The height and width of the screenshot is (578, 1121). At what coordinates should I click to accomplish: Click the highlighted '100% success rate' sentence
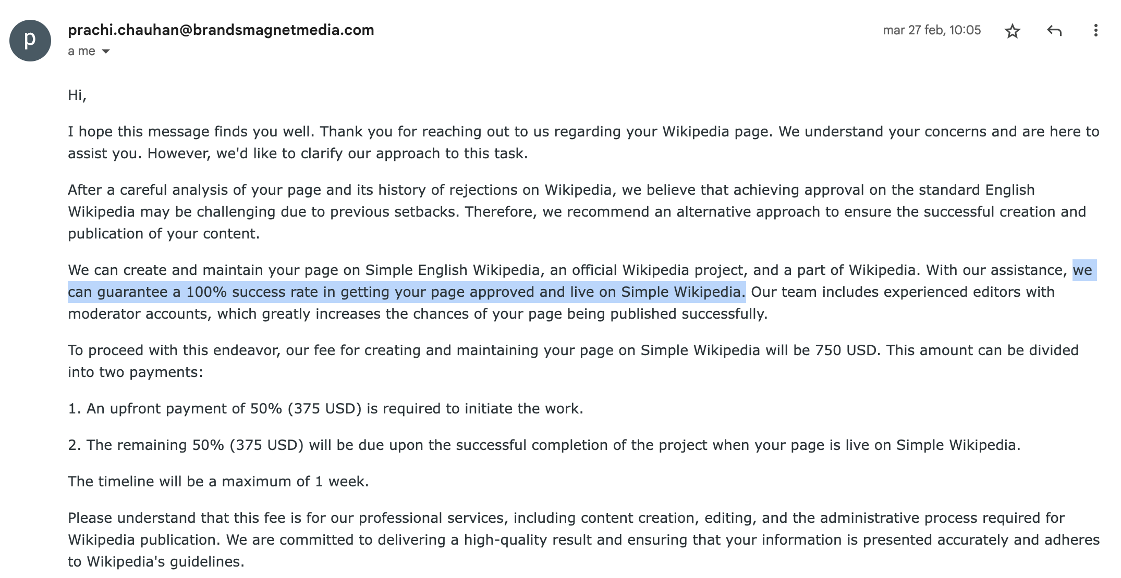click(407, 292)
